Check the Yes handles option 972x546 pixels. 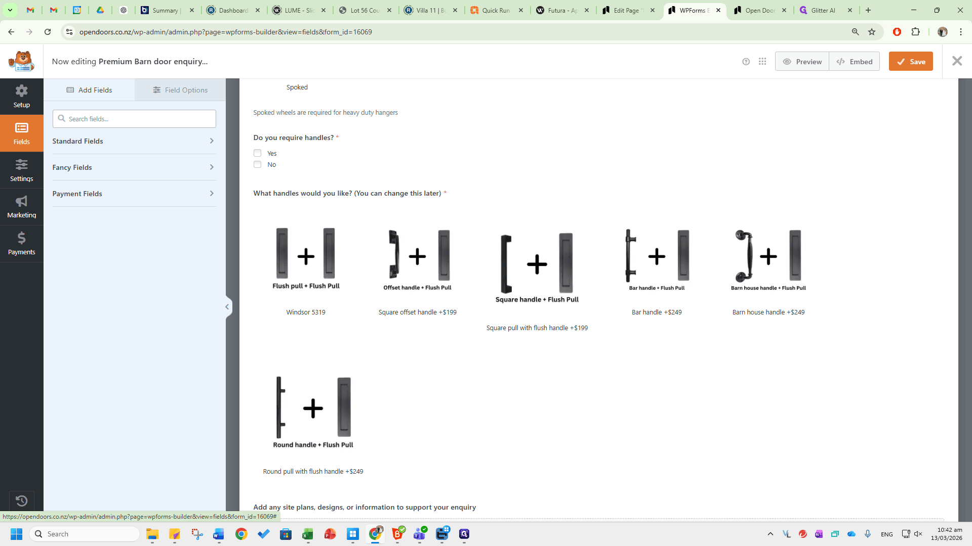(257, 153)
